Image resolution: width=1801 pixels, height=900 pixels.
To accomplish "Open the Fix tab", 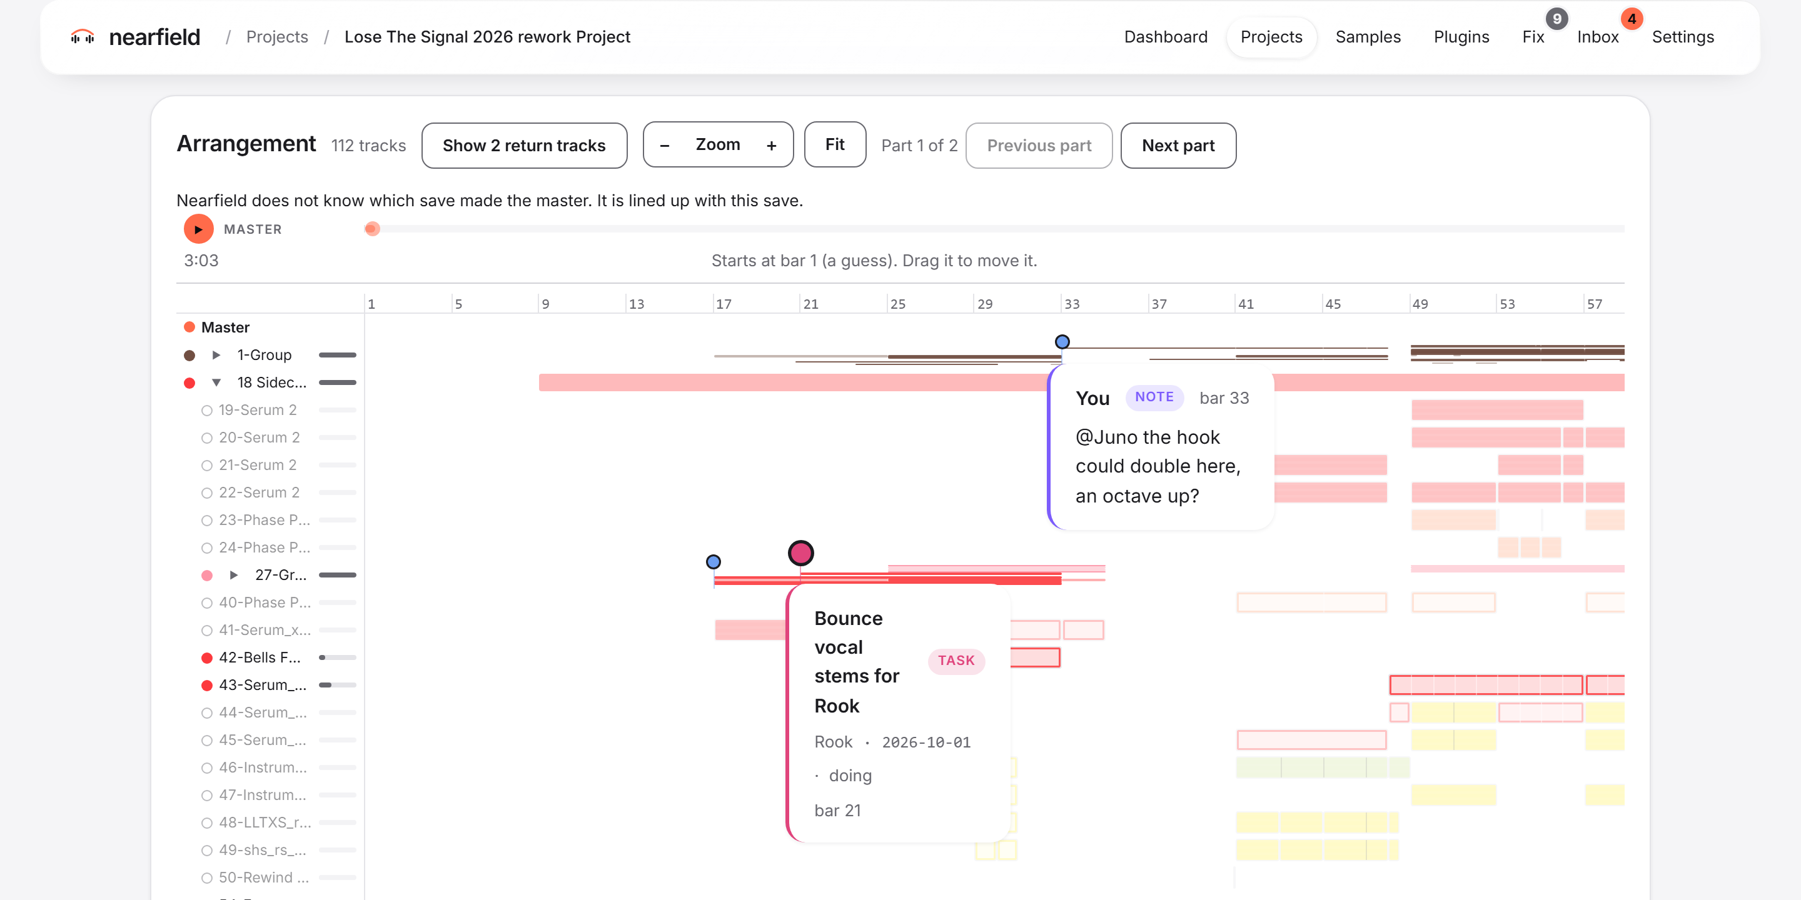I will [x=1533, y=37].
